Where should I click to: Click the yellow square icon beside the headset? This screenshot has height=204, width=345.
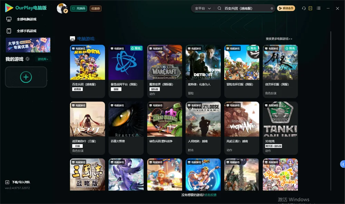pyautogui.click(x=310, y=8)
